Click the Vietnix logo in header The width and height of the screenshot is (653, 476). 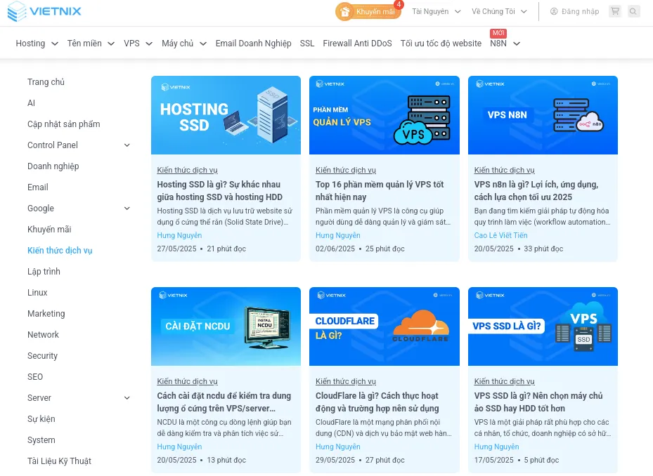pyautogui.click(x=44, y=11)
